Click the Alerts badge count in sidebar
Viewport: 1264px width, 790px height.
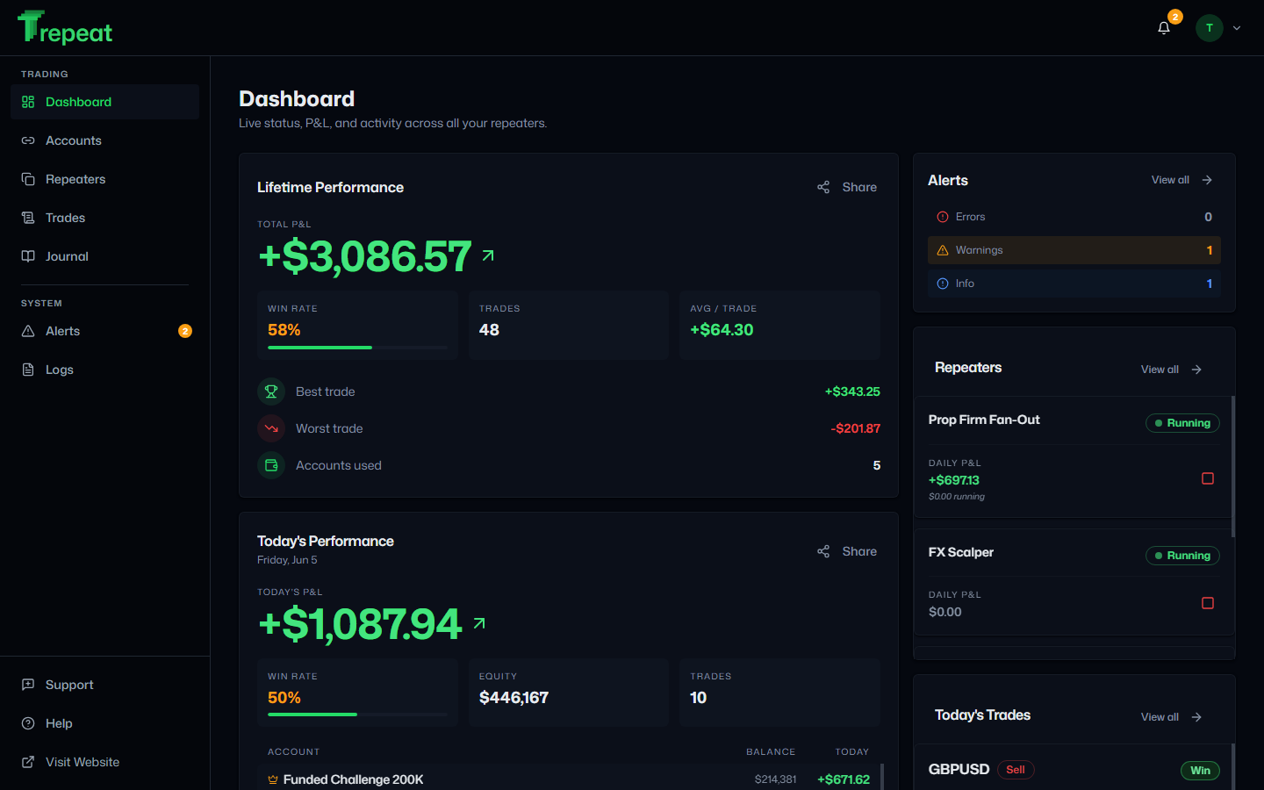coord(185,331)
